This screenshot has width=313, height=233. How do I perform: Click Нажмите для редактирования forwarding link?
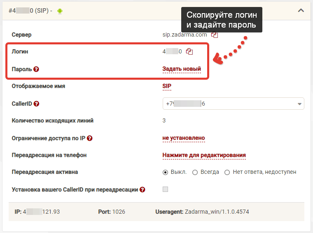204,155
